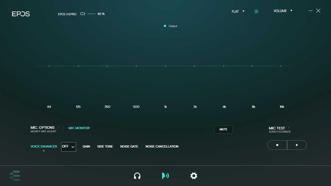Screen dimensions: 331x186
Task: Open the Noise Cancellation tab
Action: pos(162,146)
